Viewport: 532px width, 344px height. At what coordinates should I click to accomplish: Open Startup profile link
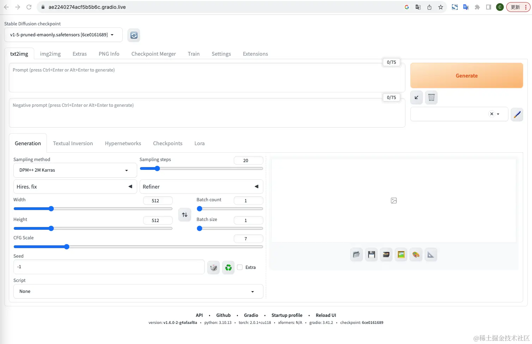tap(287, 315)
